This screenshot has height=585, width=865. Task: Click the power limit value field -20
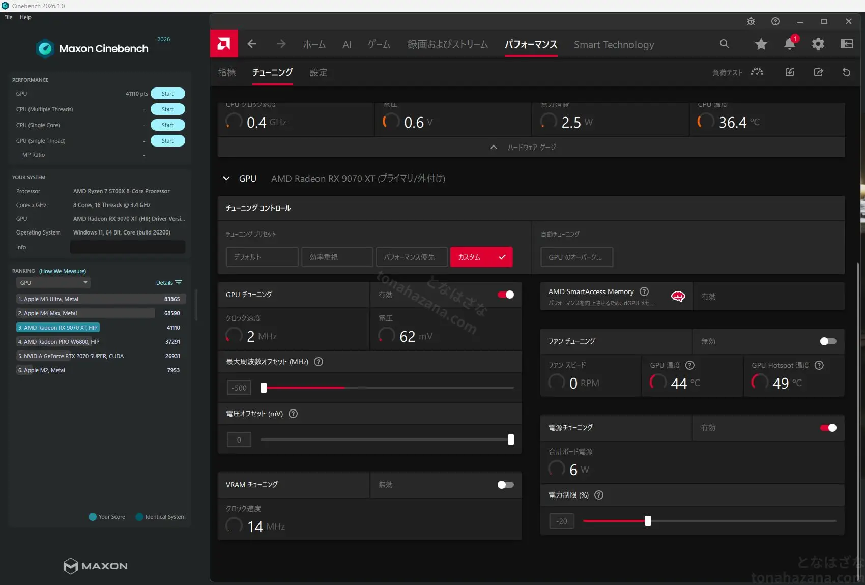point(562,521)
